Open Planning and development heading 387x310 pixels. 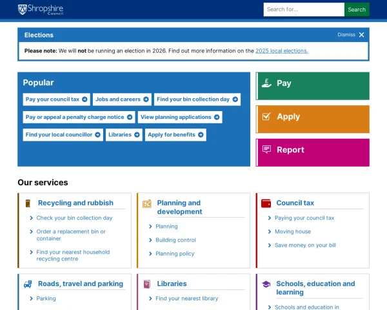pyautogui.click(x=179, y=207)
